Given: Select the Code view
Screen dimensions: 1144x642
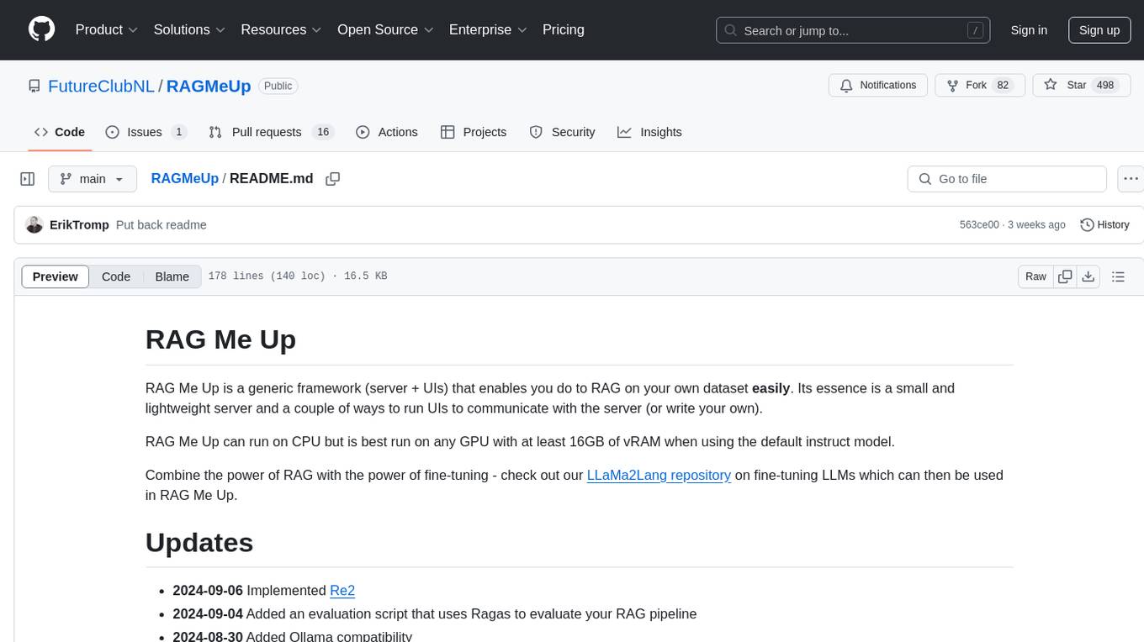Looking at the screenshot, I should [x=116, y=276].
